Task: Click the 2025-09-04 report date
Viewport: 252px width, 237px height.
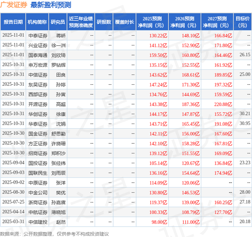Action: point(13,162)
